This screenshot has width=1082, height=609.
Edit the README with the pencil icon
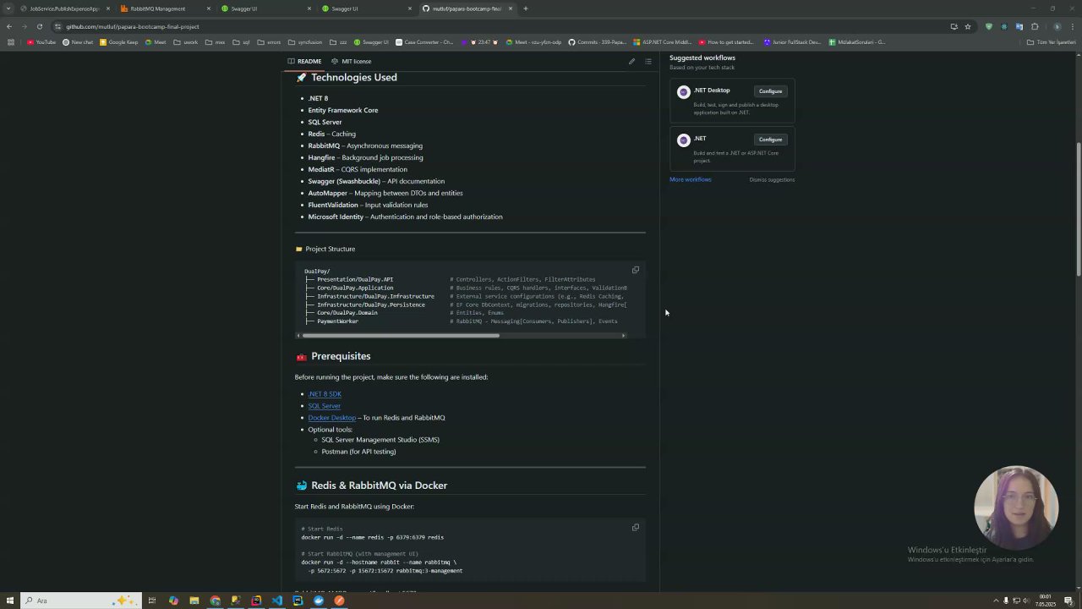(x=631, y=61)
